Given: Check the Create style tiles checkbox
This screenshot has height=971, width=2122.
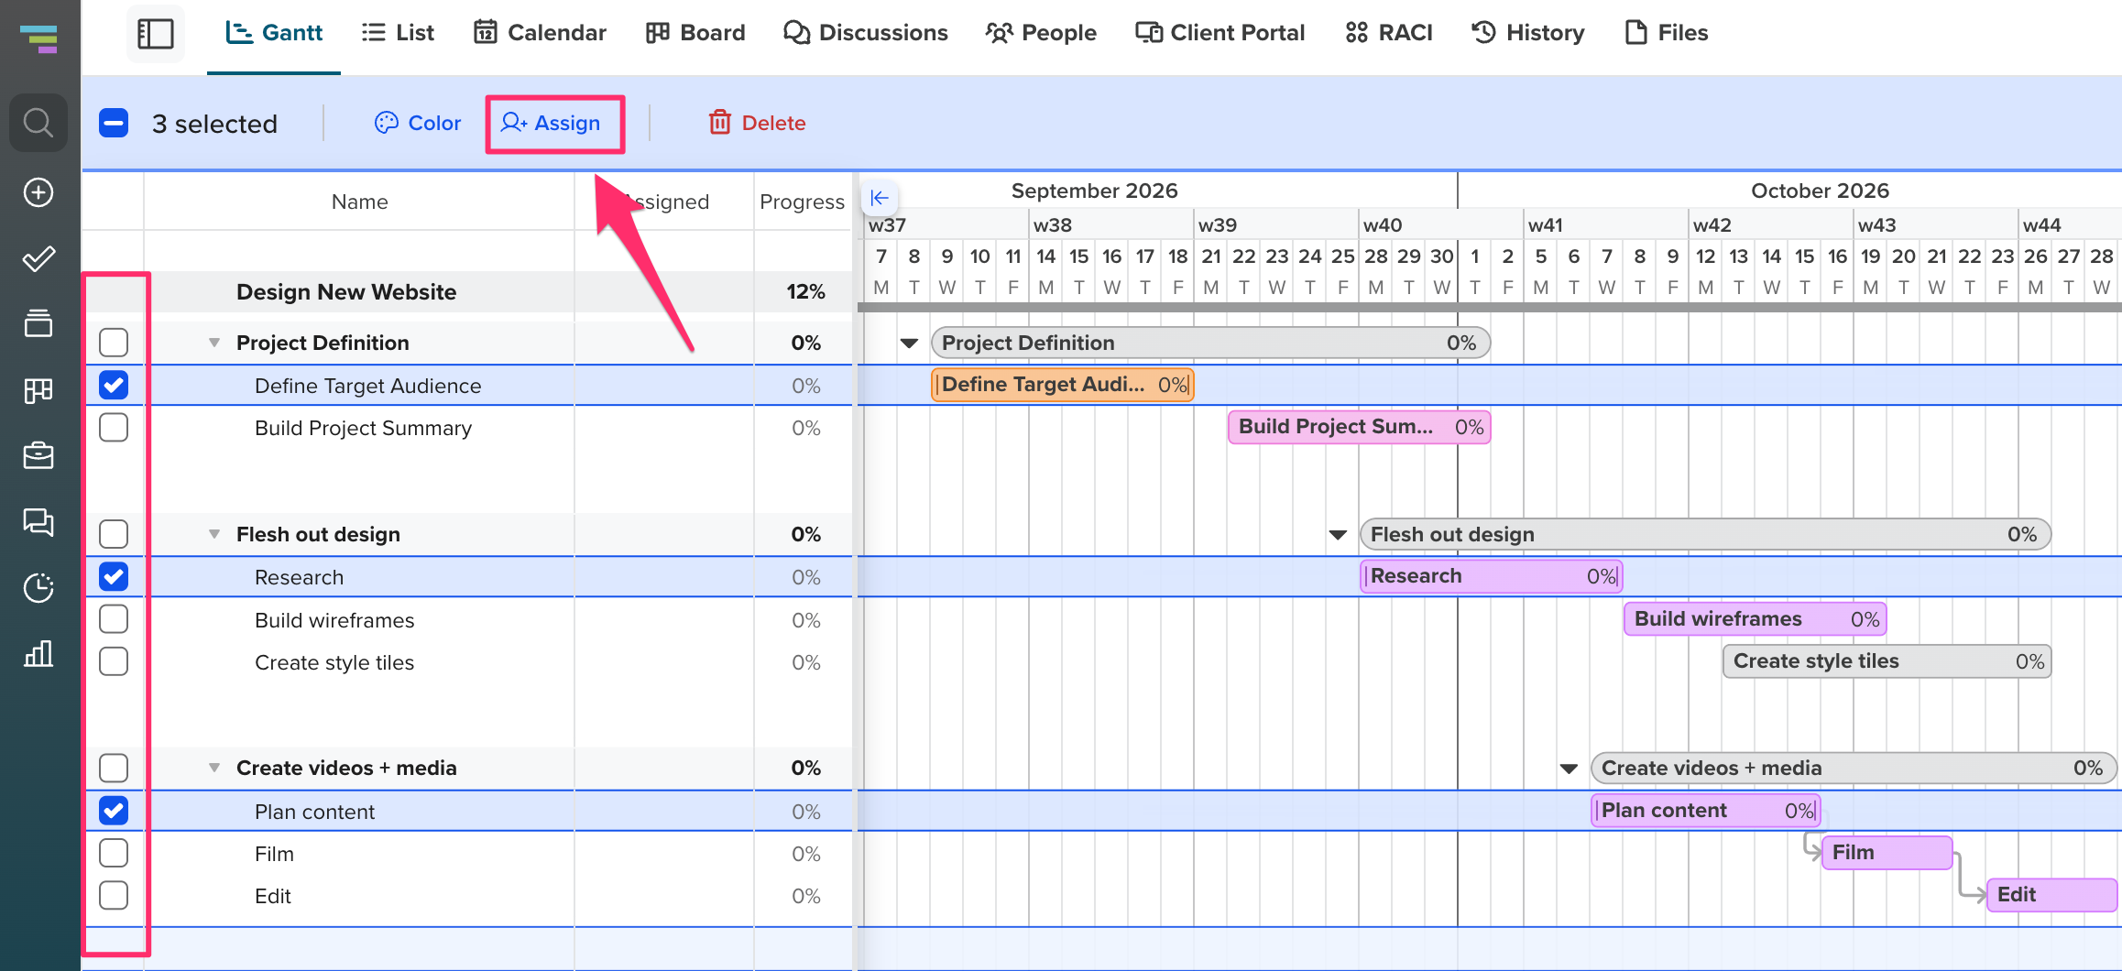Looking at the screenshot, I should (114, 661).
